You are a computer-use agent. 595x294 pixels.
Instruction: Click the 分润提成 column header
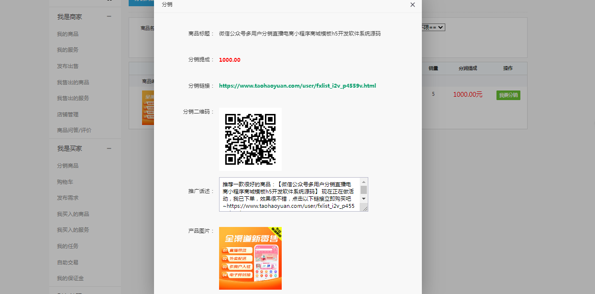pos(468,68)
